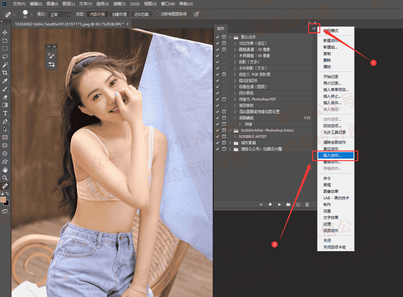Select the Zoom tool
This screenshot has width=403, height=297.
[5, 178]
